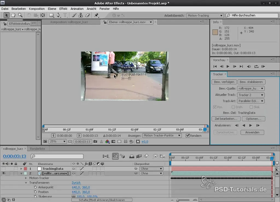Click the Info panel color swatch
This screenshot has height=202, width=280.
click(x=215, y=32)
